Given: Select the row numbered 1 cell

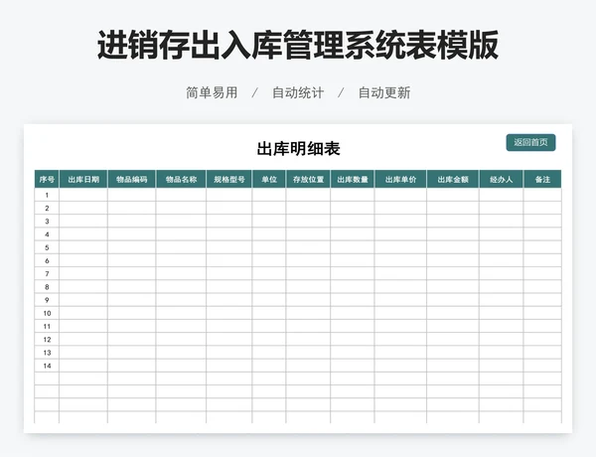Looking at the screenshot, I should [x=47, y=196].
